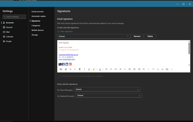
Task: Select the format painter icon
Action: pos(66,69)
